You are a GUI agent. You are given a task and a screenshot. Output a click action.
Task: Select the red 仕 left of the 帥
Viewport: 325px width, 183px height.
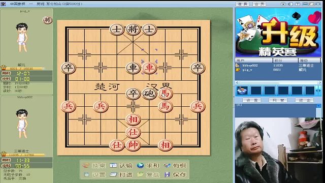click(x=117, y=145)
